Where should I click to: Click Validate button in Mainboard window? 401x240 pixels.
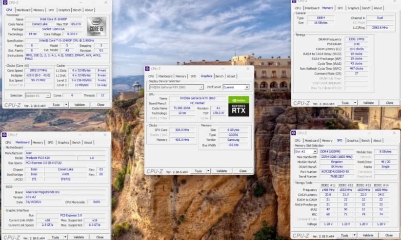coord(79,237)
